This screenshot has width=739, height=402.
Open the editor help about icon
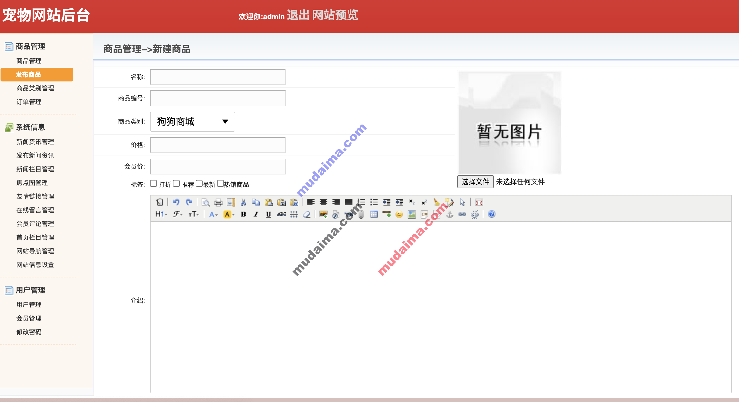click(491, 214)
